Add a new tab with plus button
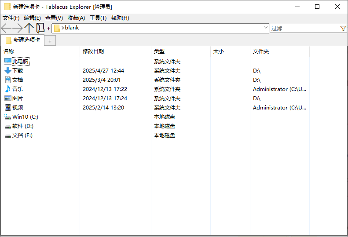The image size is (348, 237). point(50,41)
